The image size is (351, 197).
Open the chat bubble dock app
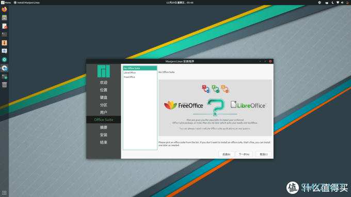point(4,51)
